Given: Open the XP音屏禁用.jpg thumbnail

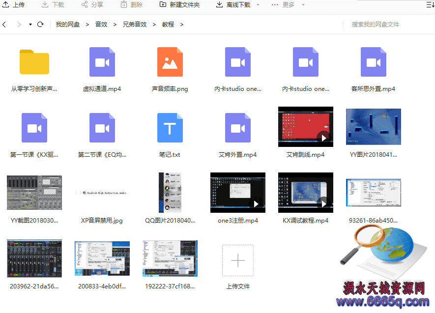Looking at the screenshot, I should click(102, 193).
